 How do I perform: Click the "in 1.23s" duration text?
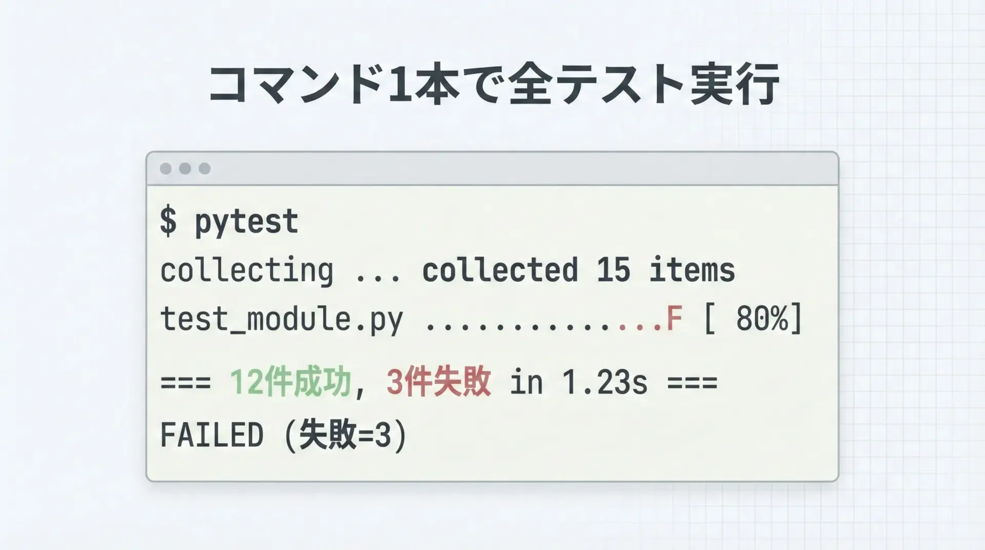[x=579, y=383]
